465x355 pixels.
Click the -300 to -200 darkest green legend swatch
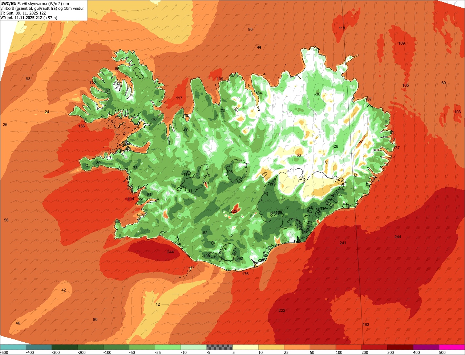pyautogui.click(x=64, y=347)
